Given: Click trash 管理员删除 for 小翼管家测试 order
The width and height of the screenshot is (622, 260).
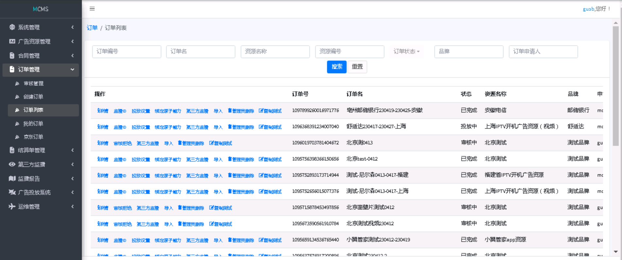Looking at the screenshot, I should pos(241,240).
